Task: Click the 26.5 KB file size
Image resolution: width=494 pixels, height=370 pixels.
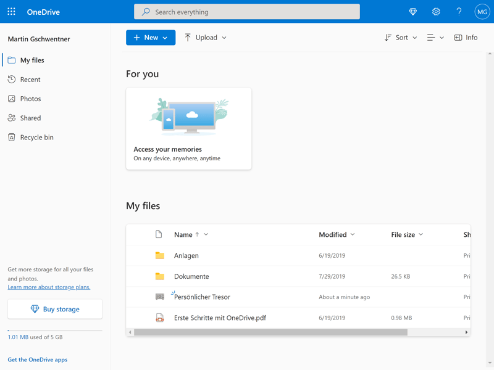Action: (x=401, y=276)
